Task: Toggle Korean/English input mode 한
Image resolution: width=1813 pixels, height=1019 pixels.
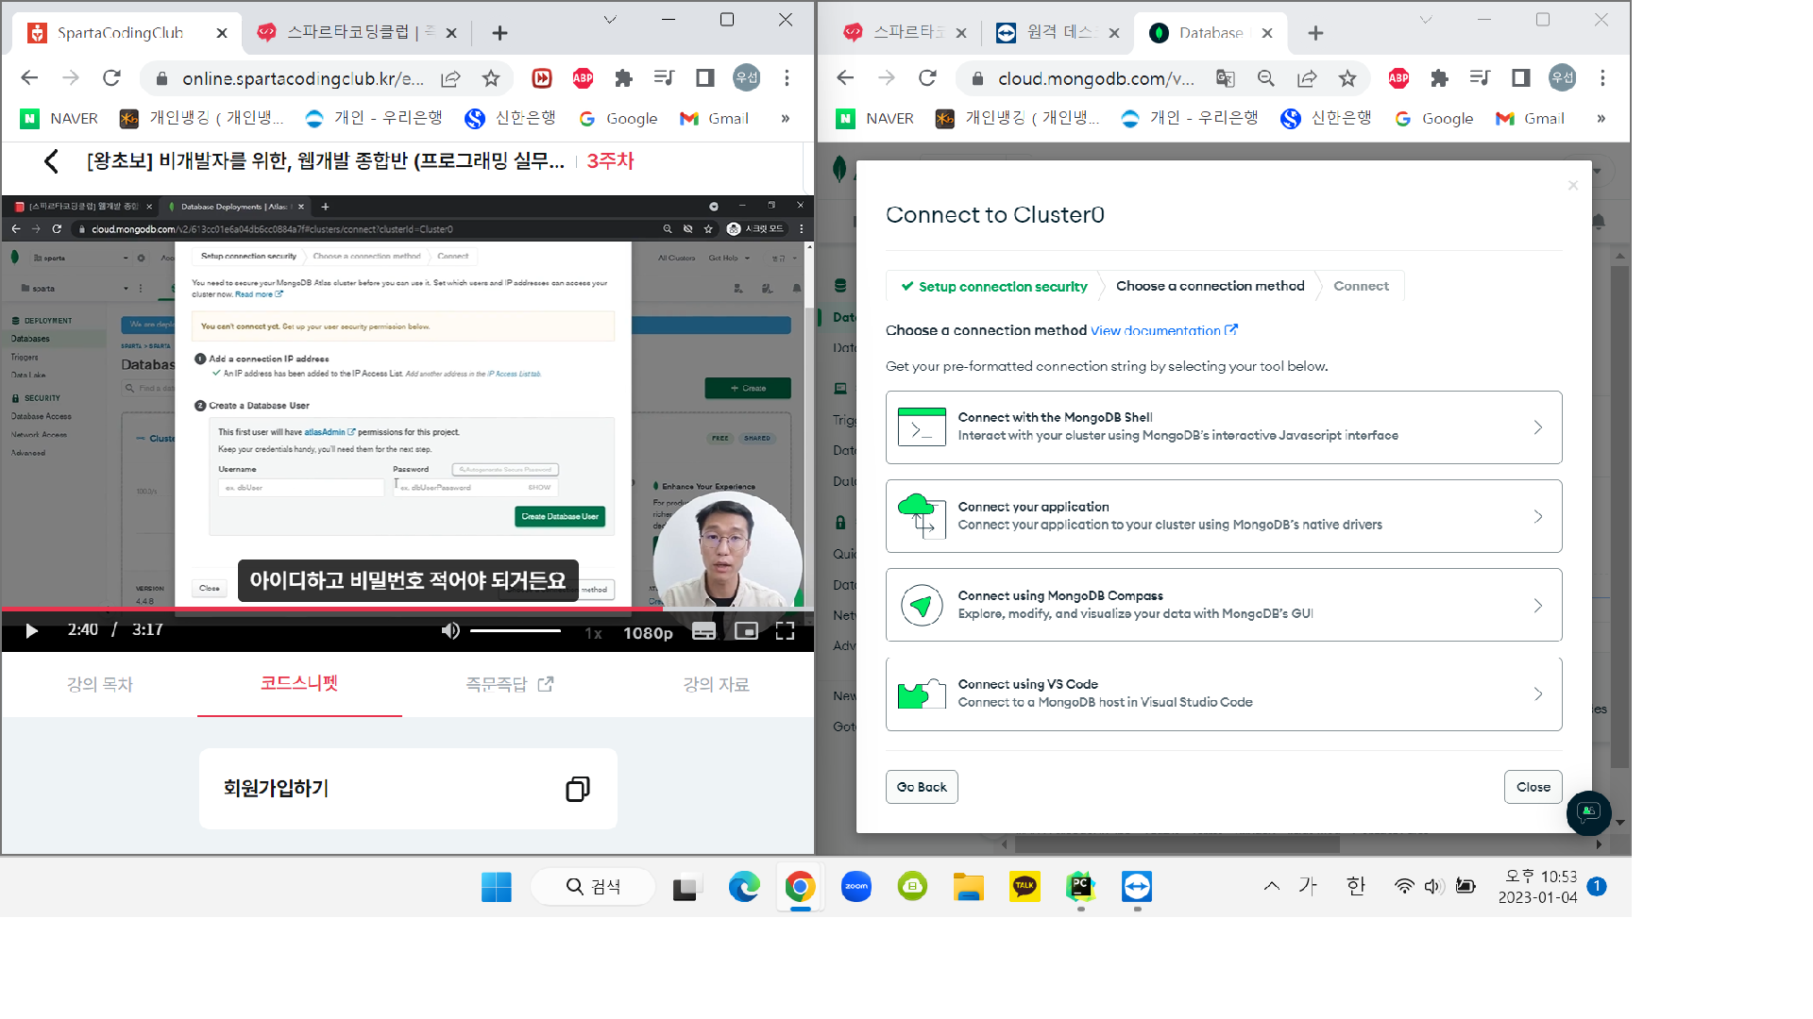Action: 1356,886
